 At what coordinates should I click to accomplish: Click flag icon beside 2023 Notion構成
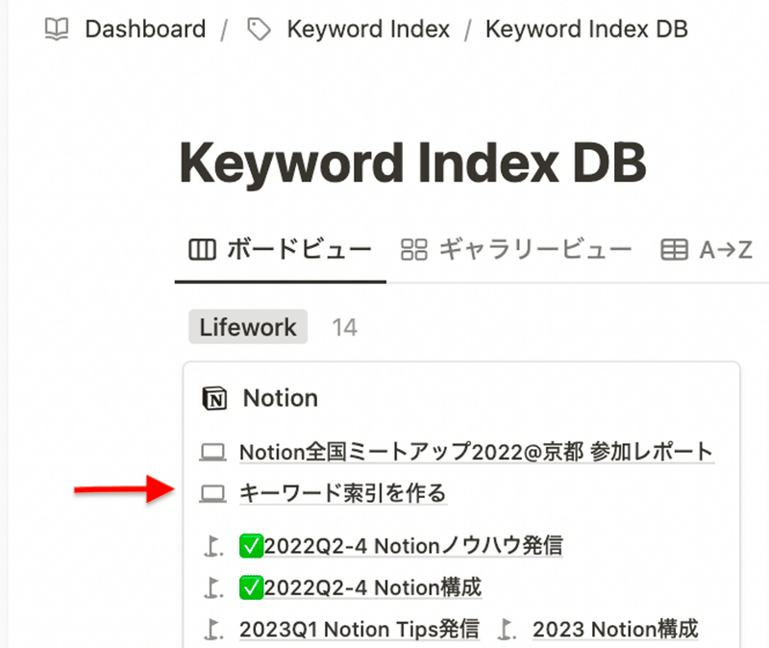pos(508,630)
